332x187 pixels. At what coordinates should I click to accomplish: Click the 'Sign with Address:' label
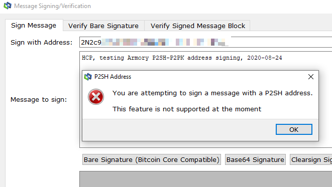point(42,43)
